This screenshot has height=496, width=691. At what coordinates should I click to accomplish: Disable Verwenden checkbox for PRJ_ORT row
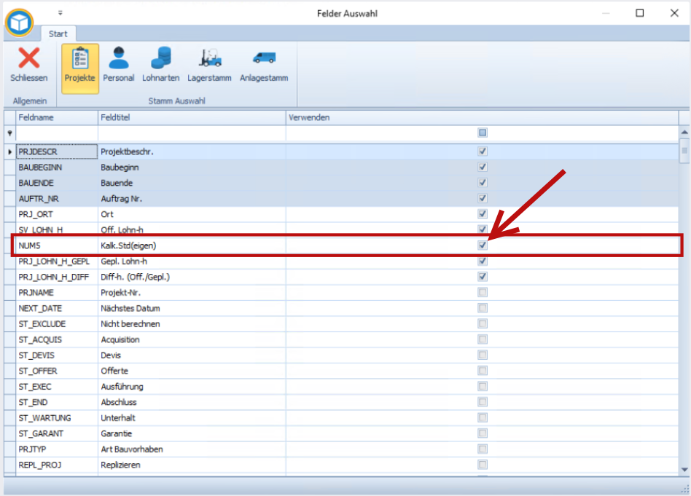click(482, 214)
